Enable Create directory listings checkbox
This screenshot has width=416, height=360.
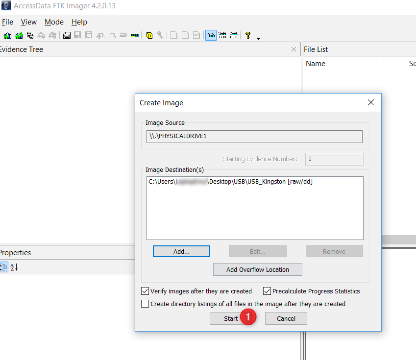(x=145, y=304)
